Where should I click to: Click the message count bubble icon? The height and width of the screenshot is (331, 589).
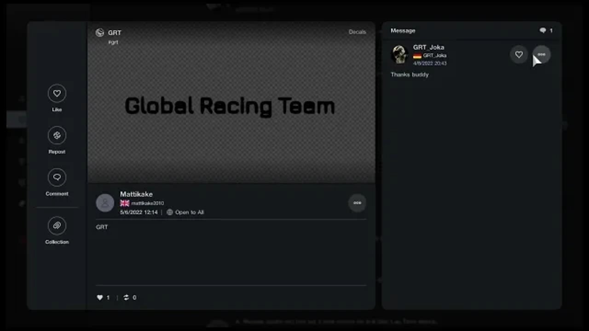tap(543, 31)
